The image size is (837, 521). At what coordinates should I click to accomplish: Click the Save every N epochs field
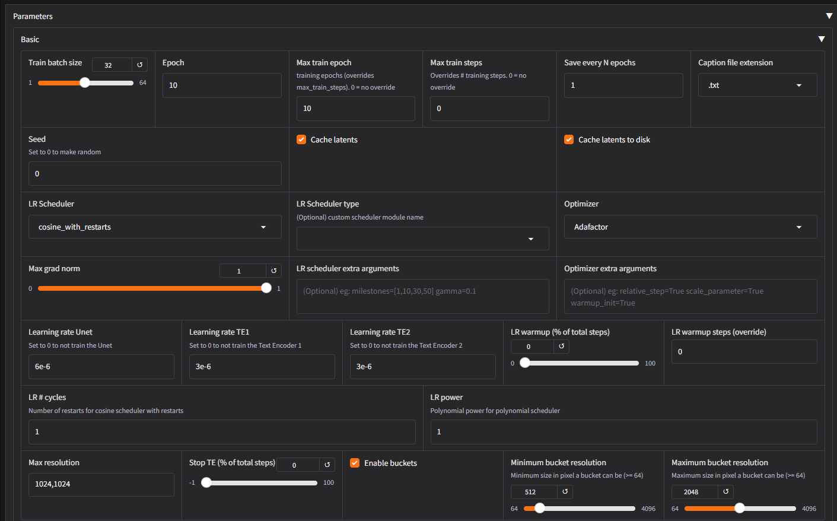click(x=623, y=85)
